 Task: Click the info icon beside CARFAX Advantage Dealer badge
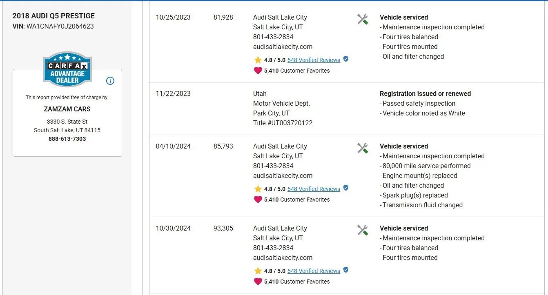110,81
